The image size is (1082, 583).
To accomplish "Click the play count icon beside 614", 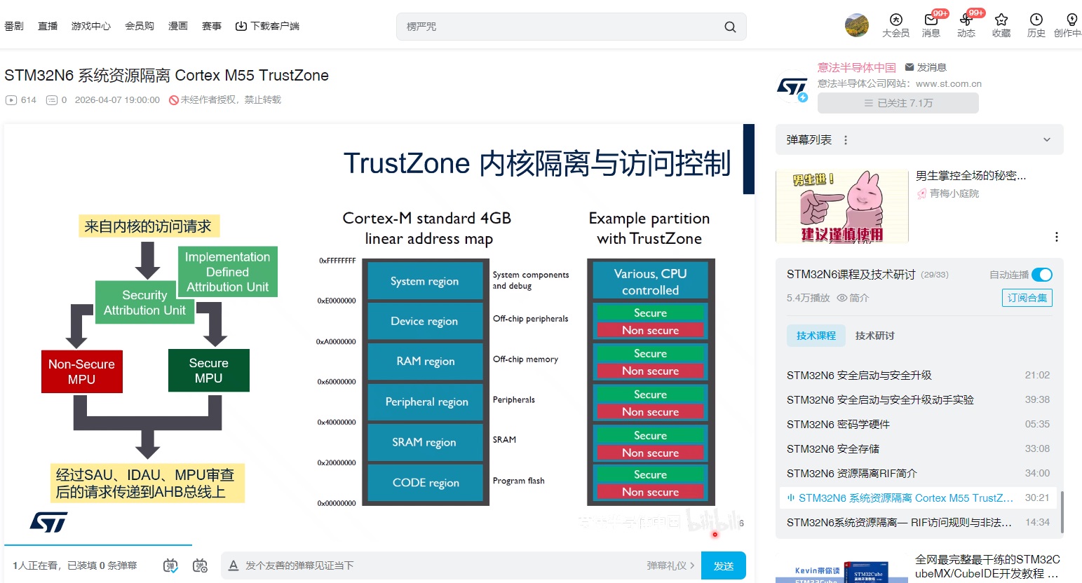I will tap(11, 100).
